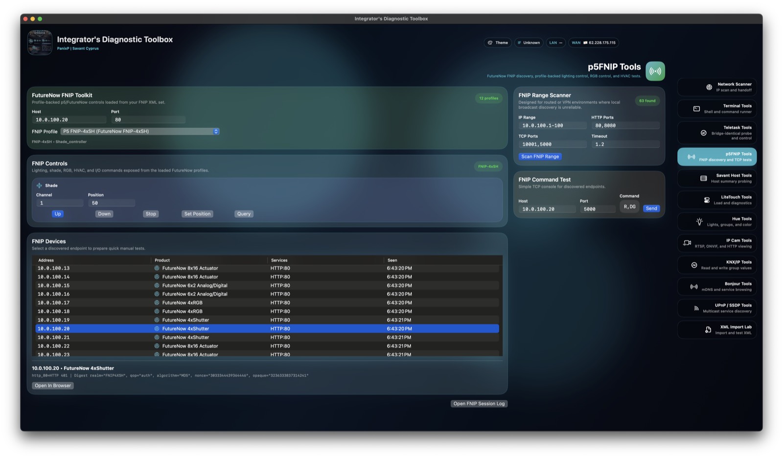The image size is (783, 458).
Task: Click the green p5FNIP Tools signal icon
Action: [x=655, y=70]
